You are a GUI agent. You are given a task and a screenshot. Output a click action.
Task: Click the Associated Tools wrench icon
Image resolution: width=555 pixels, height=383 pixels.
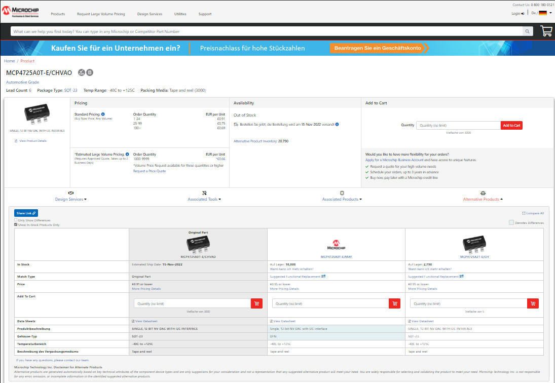(204, 193)
